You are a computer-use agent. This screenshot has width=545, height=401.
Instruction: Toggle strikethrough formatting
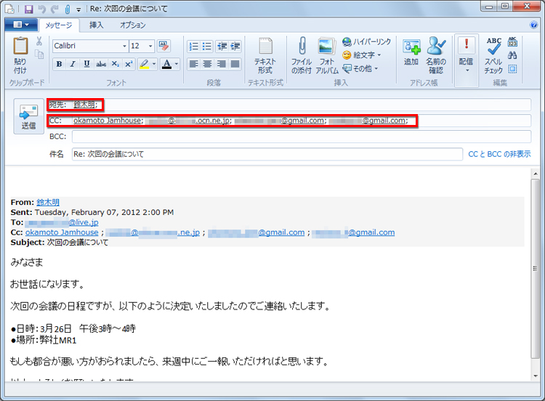(x=101, y=64)
